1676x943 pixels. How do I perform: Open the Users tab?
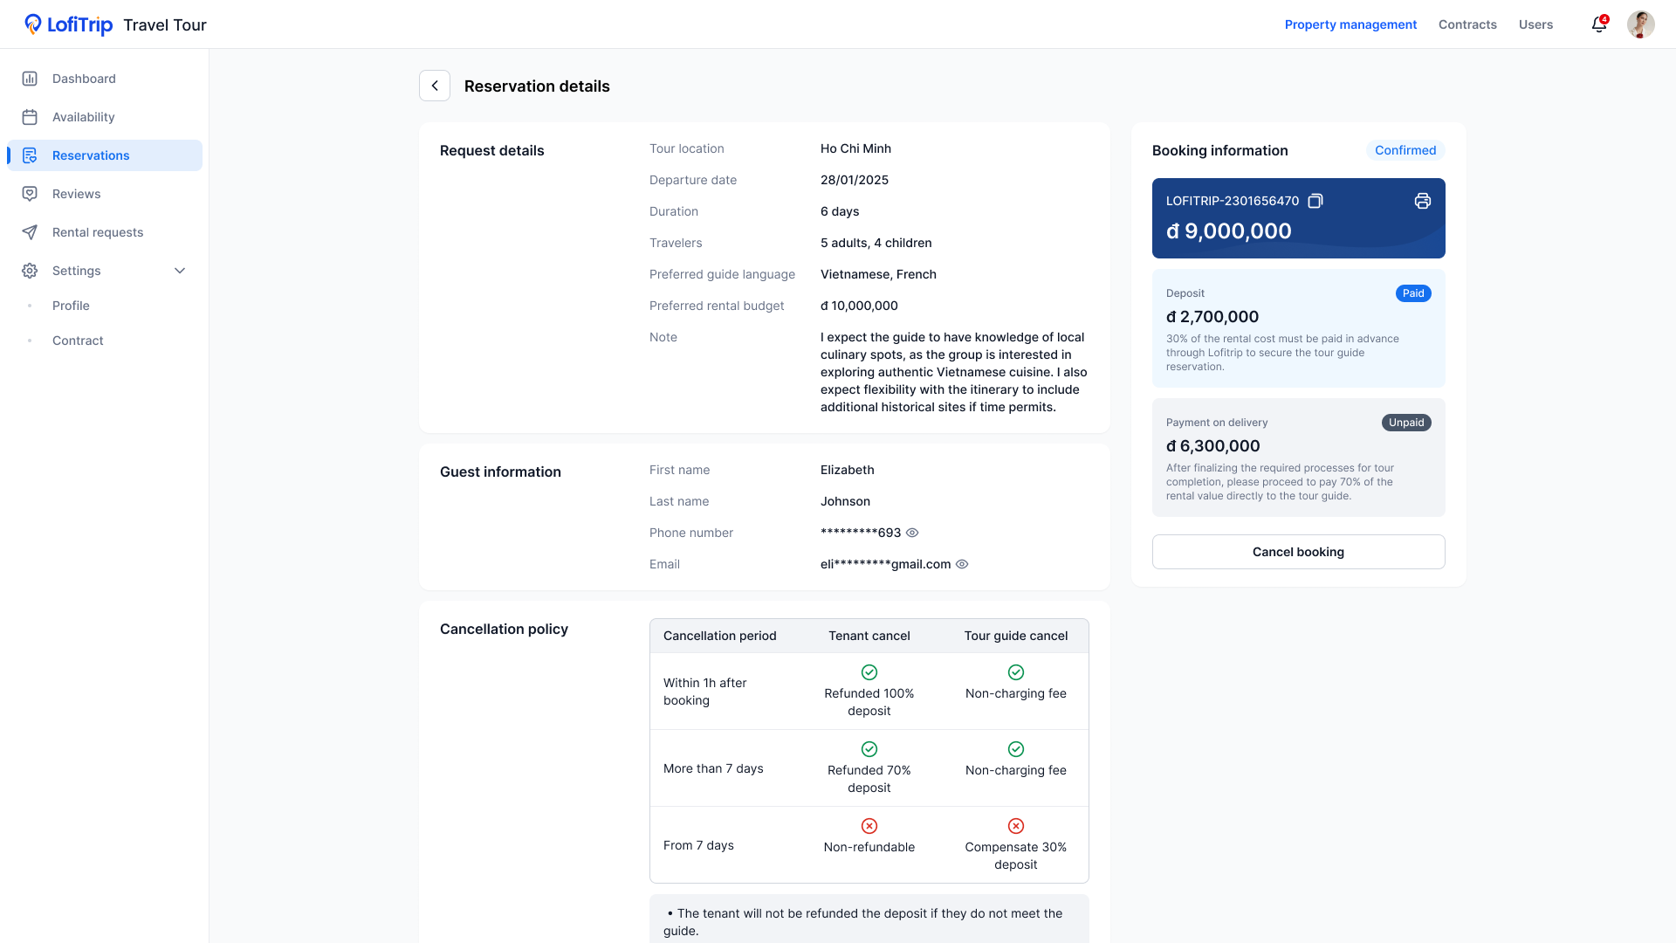(x=1535, y=24)
